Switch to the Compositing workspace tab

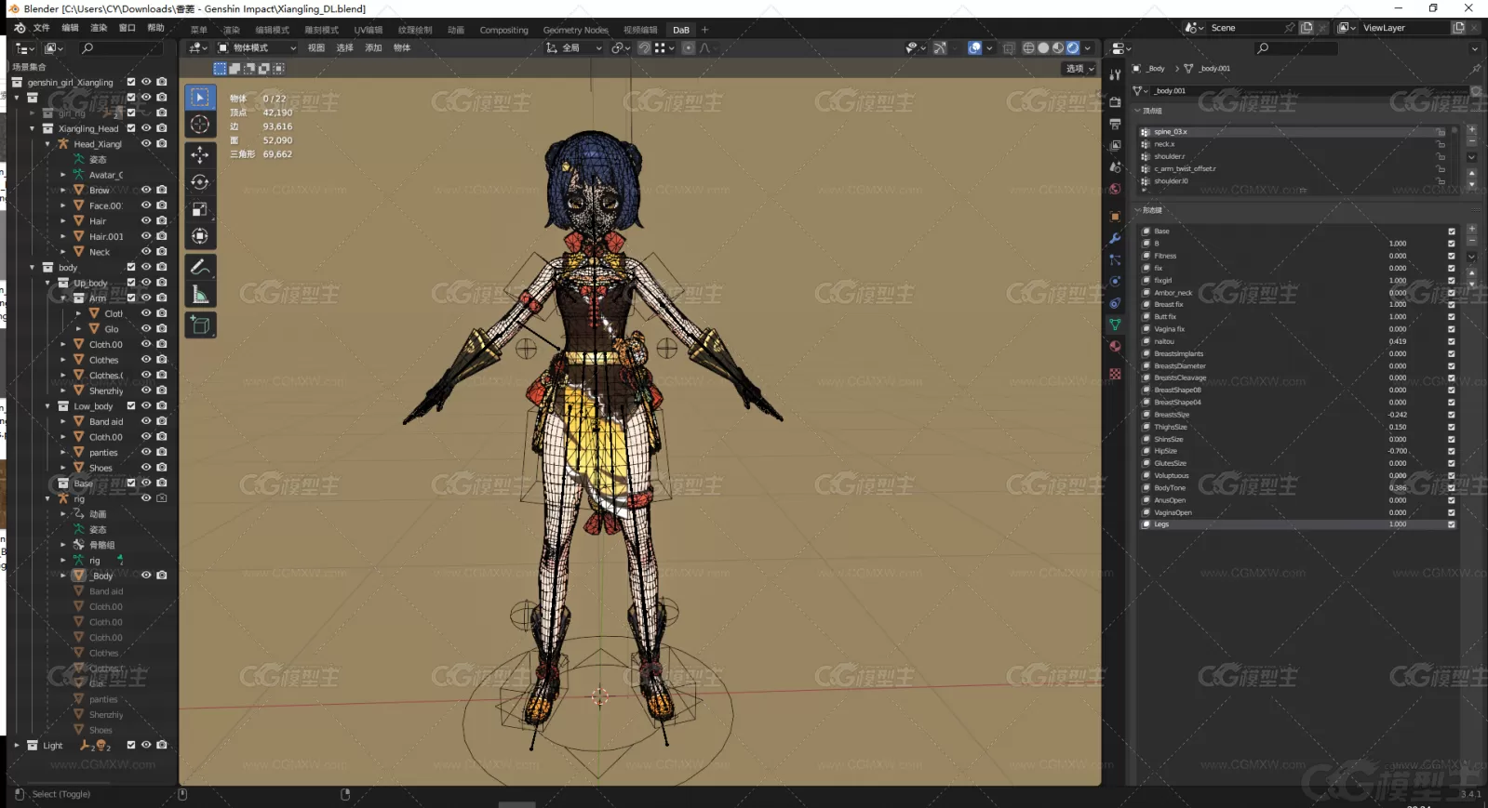(503, 30)
